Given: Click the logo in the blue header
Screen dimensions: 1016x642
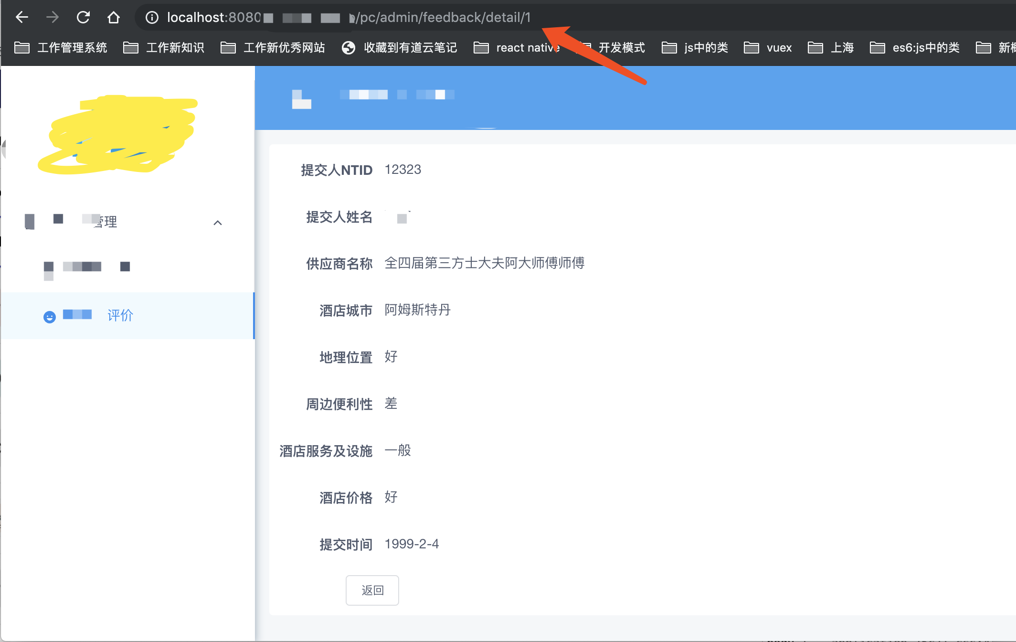Looking at the screenshot, I should (x=301, y=99).
